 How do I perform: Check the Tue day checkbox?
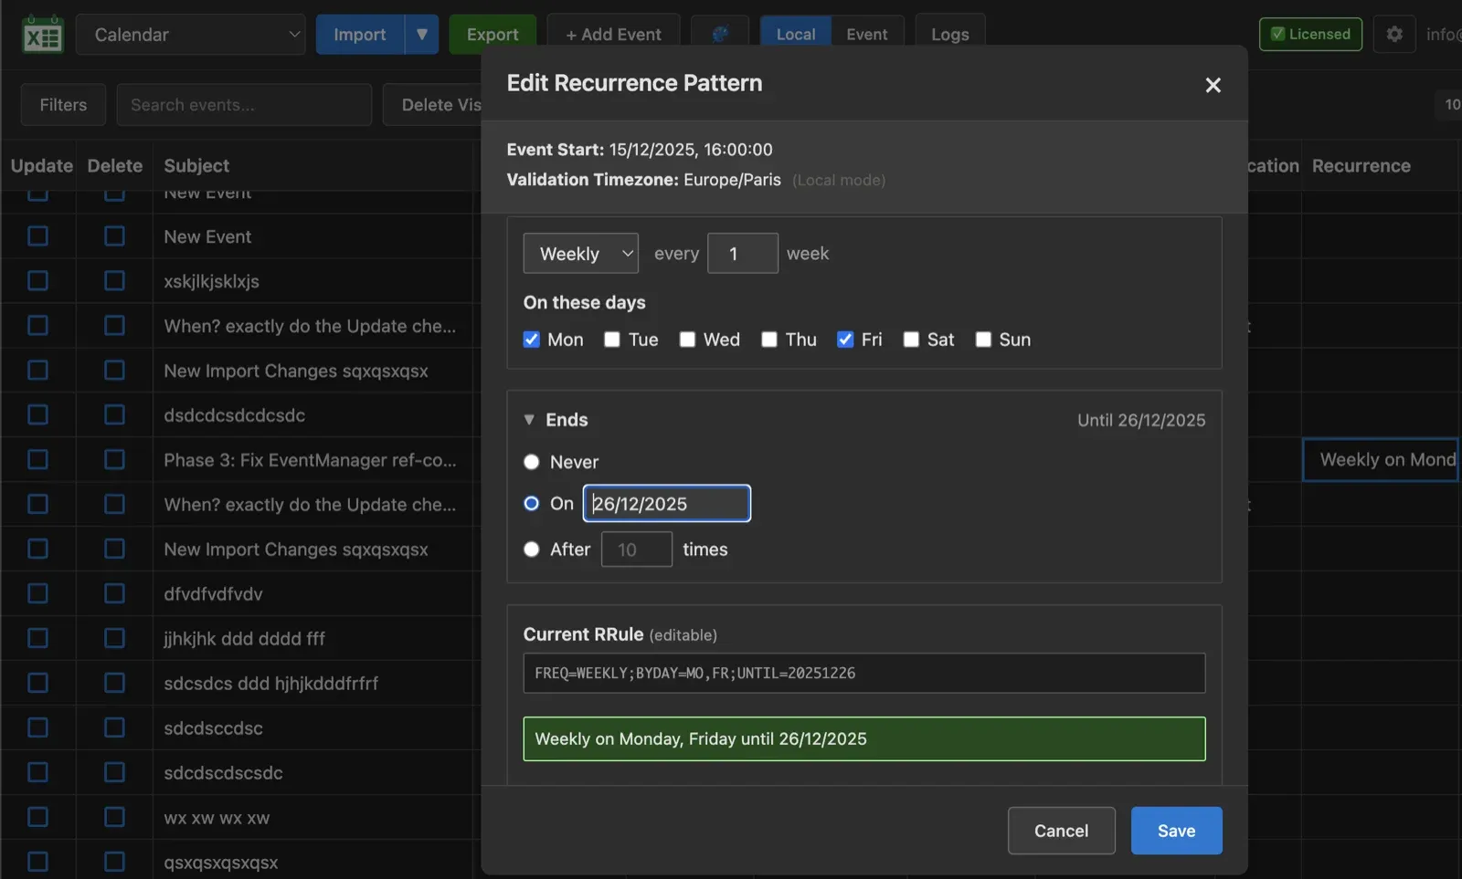612,340
